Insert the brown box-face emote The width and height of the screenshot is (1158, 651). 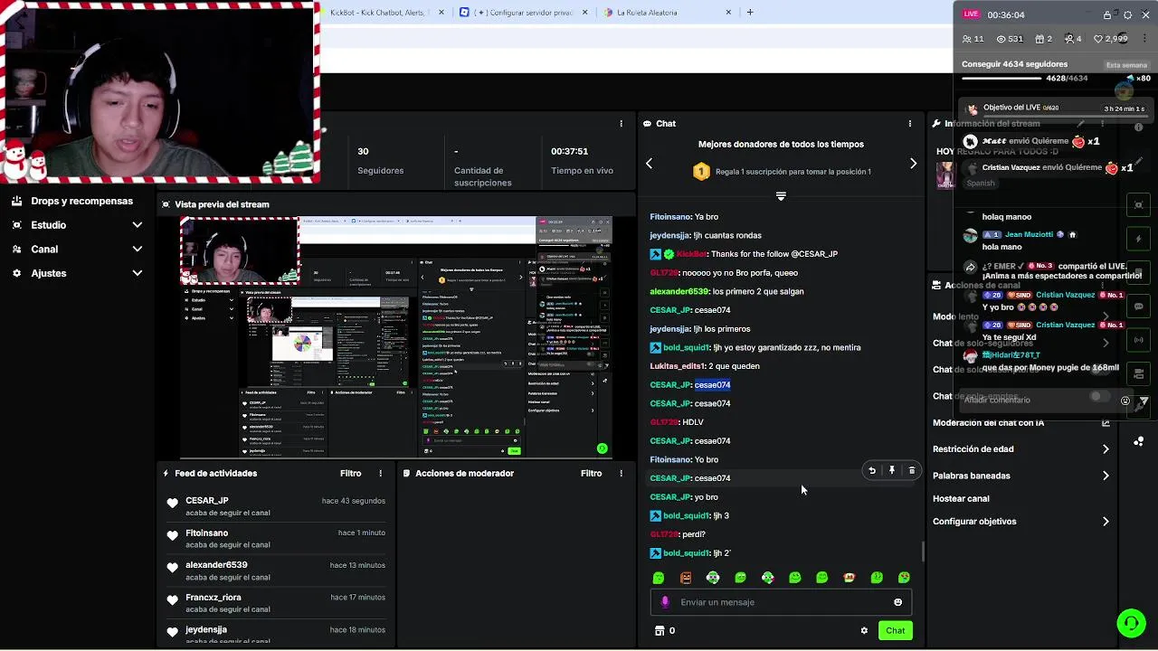pos(686,578)
